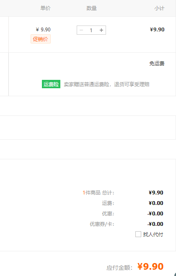Click the unit price ¥ 9.90

pyautogui.click(x=43, y=29)
